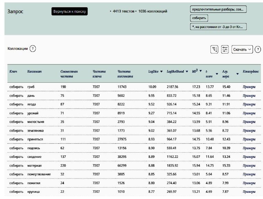
Task: Sort by LogDice column arrow
Action: point(161,71)
